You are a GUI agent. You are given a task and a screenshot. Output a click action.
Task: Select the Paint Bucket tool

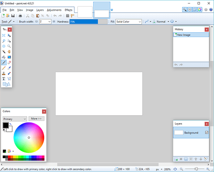coord(4,57)
